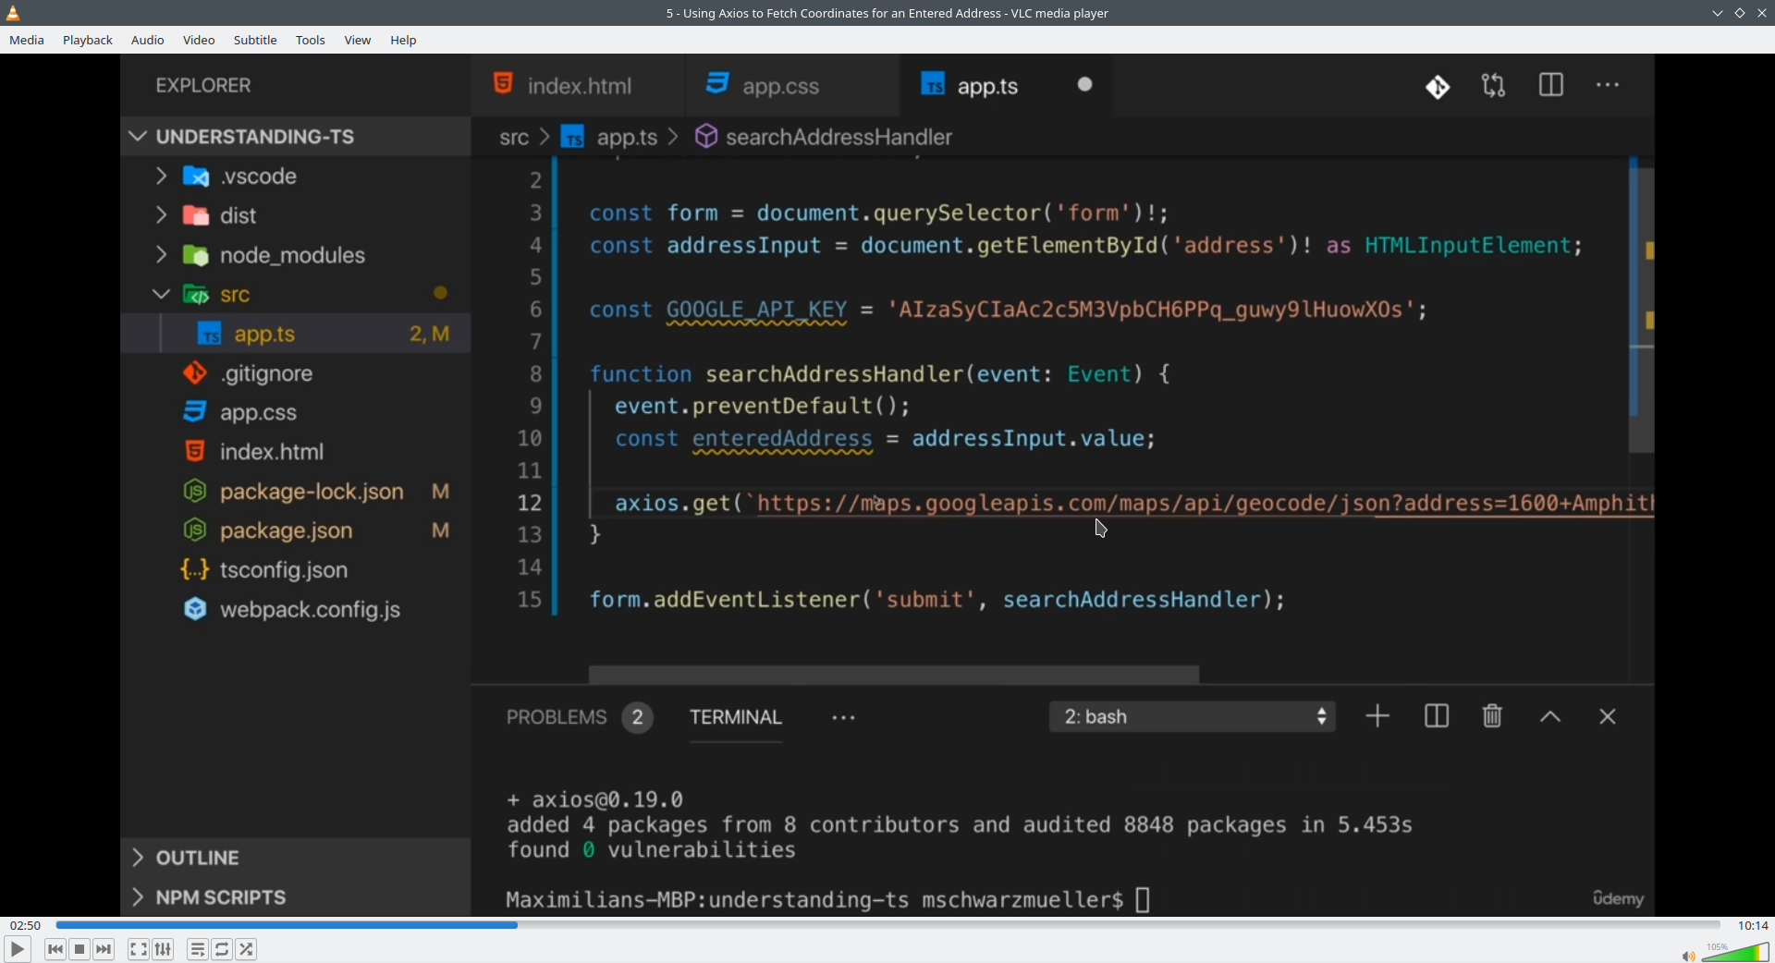
Task: Collapse the UNDERSTANDING-TS folder section
Action: click(x=296, y=137)
